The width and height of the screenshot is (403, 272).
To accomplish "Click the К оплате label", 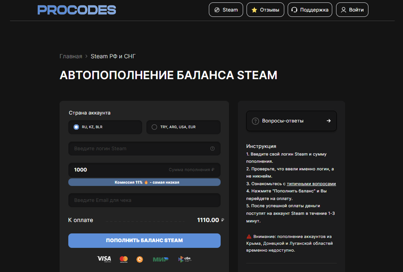I will point(81,220).
